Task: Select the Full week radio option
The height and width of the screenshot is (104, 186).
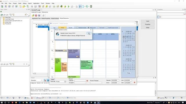Action: pyautogui.click(x=98, y=28)
